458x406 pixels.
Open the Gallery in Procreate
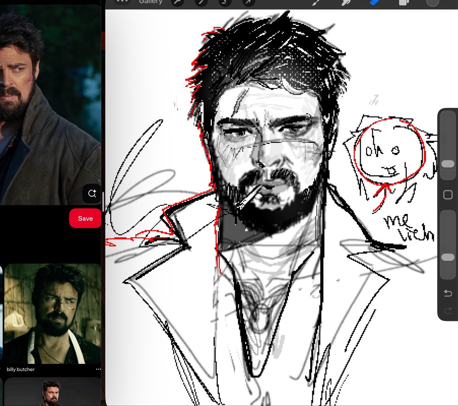tap(150, 2)
